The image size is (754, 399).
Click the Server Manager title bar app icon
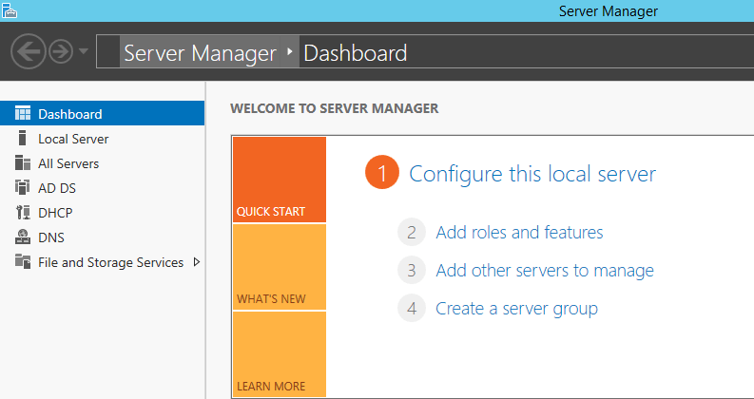coord(10,10)
